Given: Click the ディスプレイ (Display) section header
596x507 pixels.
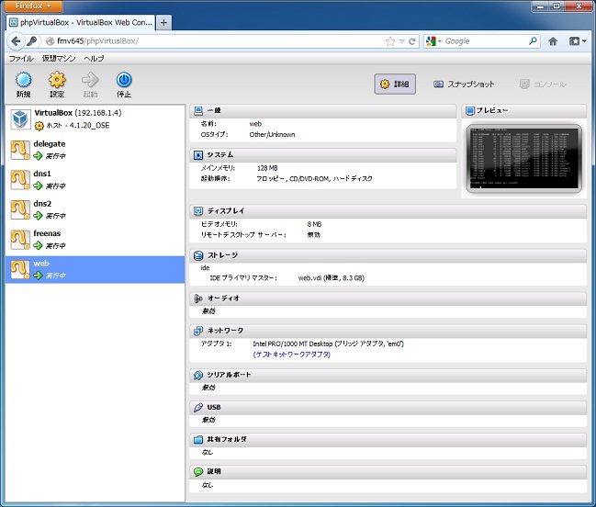Looking at the screenshot, I should coord(388,211).
